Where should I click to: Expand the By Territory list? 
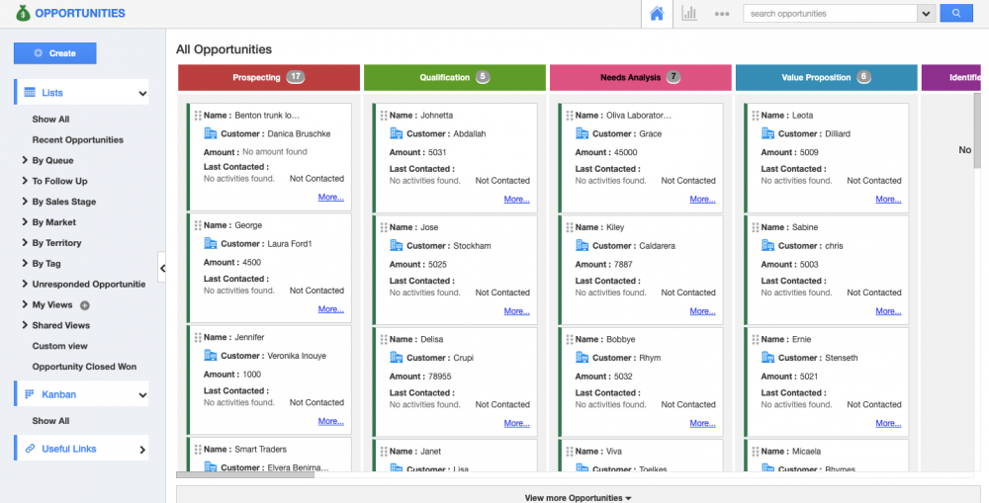click(x=25, y=243)
